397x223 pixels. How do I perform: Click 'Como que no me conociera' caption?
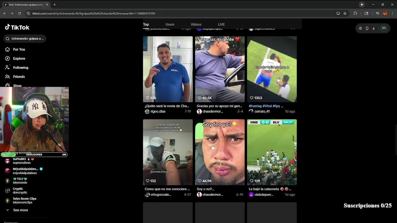tap(167, 189)
